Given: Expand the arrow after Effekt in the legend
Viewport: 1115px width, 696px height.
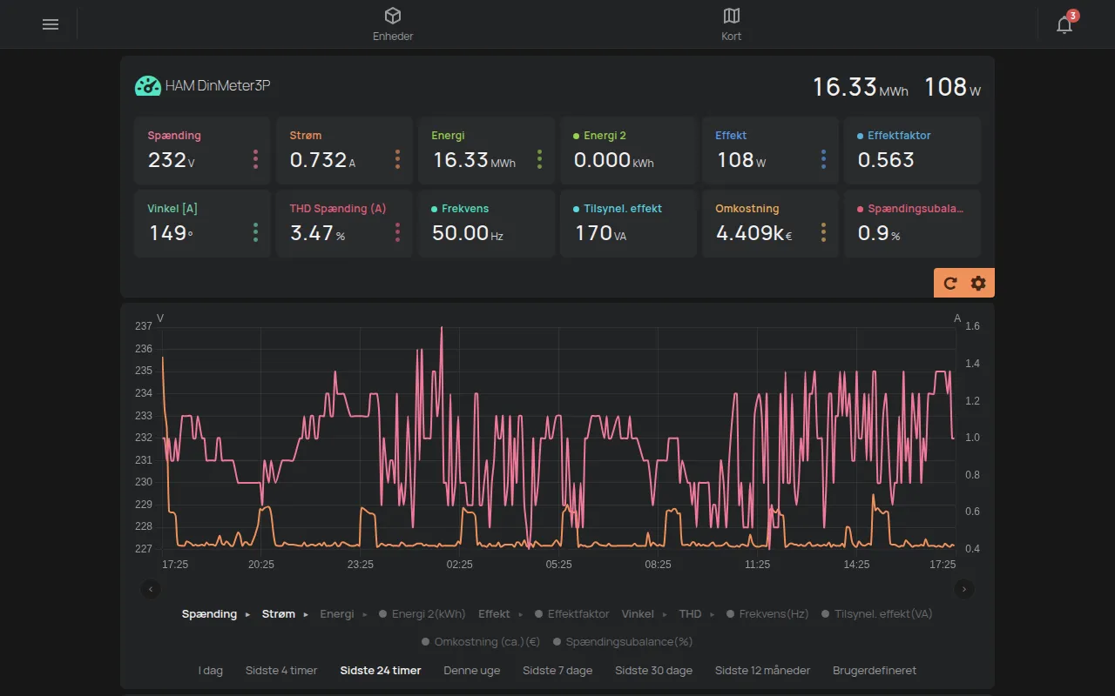Looking at the screenshot, I should [521, 614].
